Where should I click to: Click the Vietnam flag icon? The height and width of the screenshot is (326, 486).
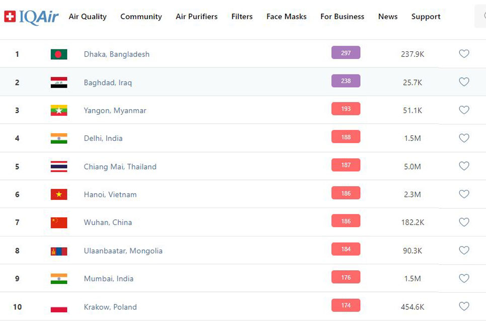[59, 195]
